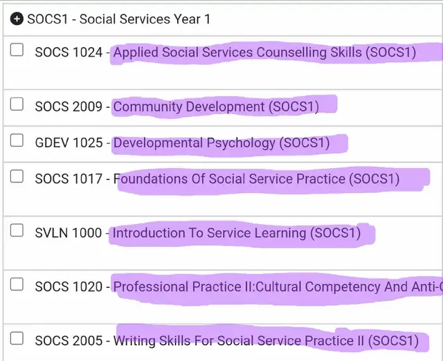
Task: Check the SOCS 1024 checkbox
Action: (17, 50)
